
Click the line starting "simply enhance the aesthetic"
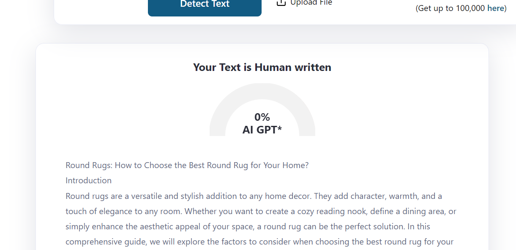tap(248, 226)
